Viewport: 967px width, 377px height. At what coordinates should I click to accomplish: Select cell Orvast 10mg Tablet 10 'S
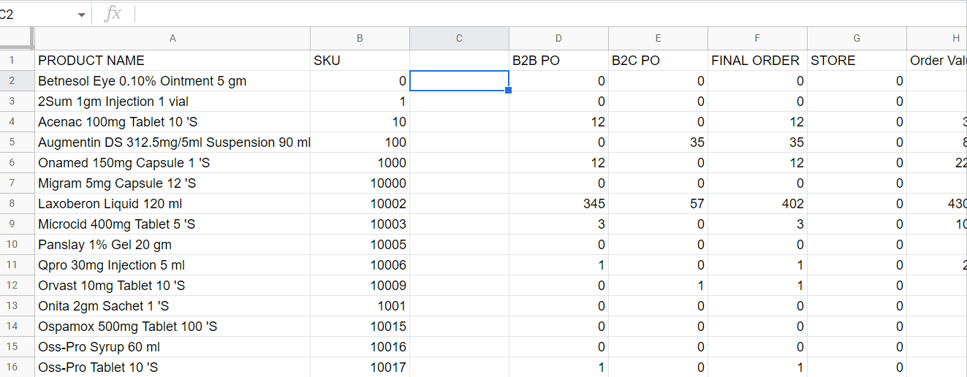click(x=172, y=286)
